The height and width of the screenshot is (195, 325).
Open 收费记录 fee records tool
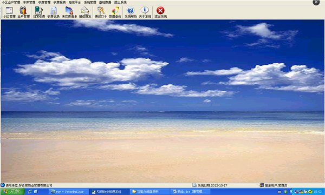pos(53,12)
